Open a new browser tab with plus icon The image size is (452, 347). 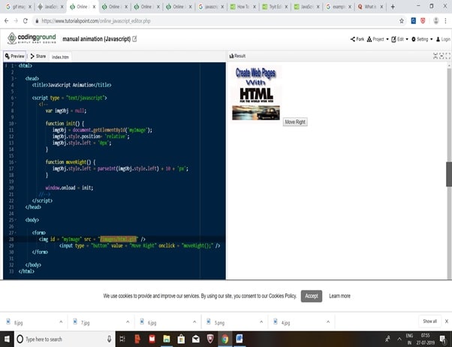point(393,7)
